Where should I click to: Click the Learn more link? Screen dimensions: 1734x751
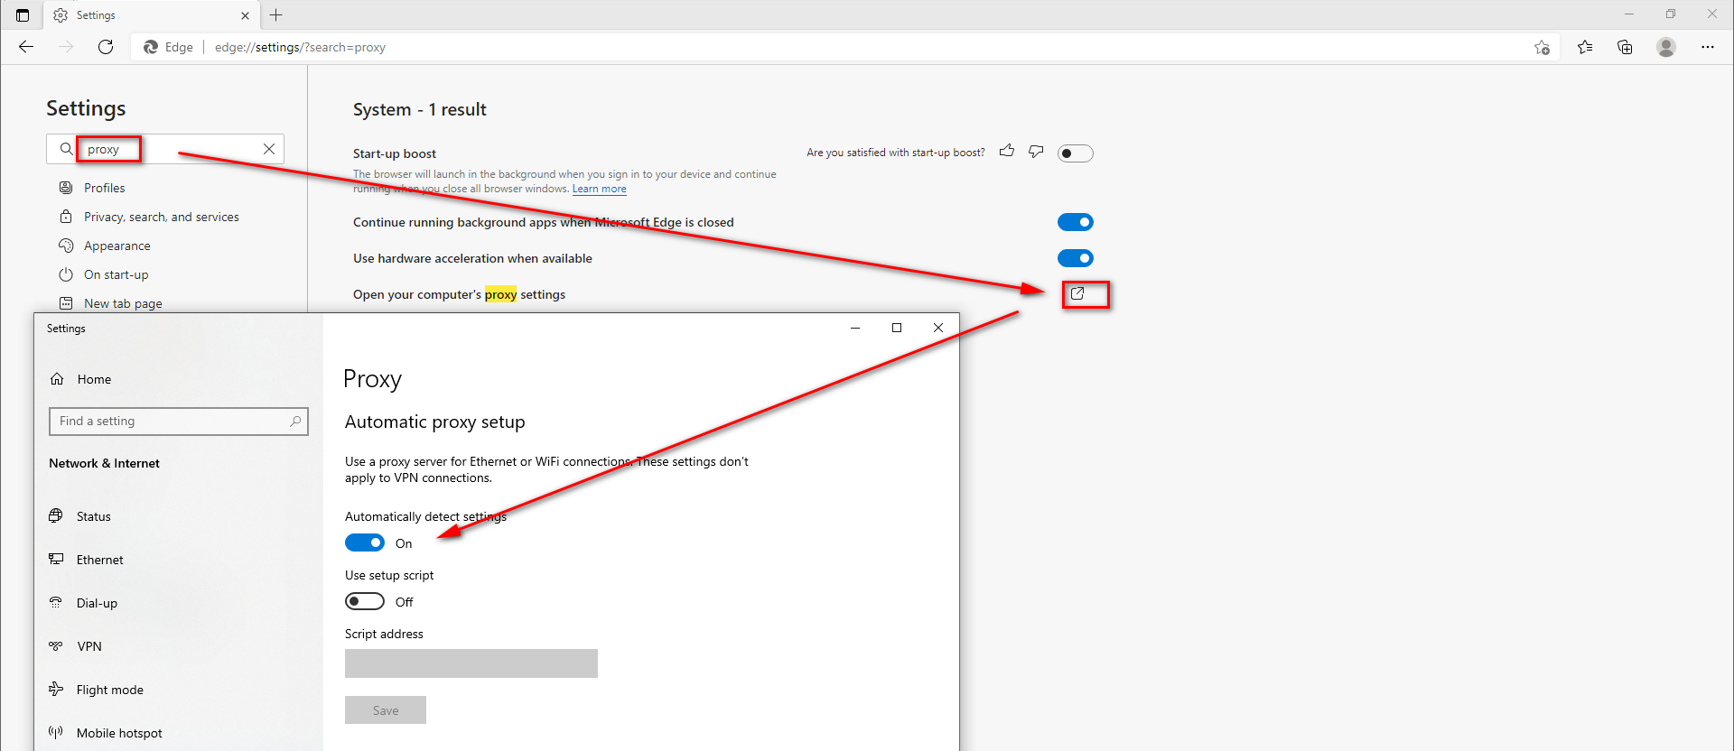(x=599, y=189)
